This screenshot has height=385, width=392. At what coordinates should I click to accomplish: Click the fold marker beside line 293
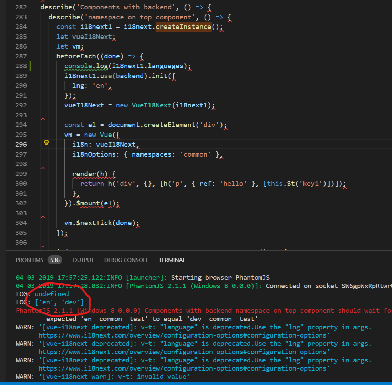43,119
